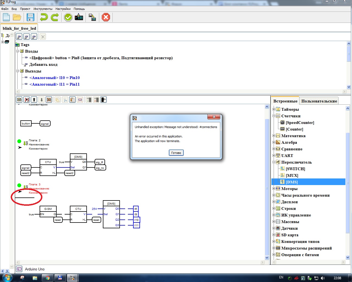This screenshot has height=282, width=352.
Task: Open the Помощь menu
Action: (79, 9)
